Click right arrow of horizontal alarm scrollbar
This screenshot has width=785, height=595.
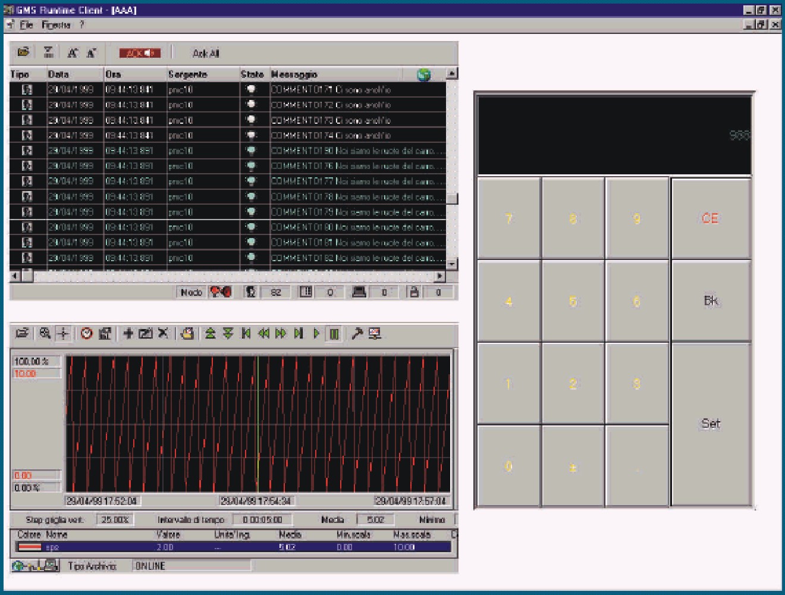(x=439, y=276)
